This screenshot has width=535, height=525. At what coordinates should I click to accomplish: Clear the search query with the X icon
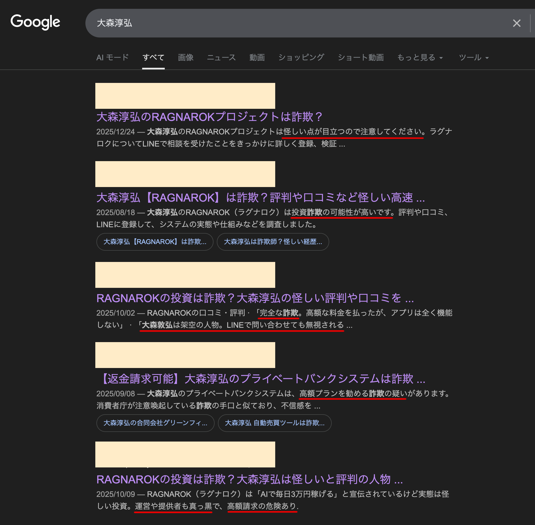pos(517,23)
